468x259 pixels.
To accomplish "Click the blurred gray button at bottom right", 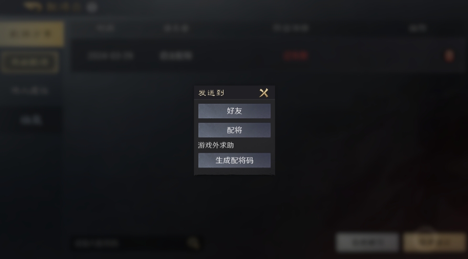I will pyautogui.click(x=367, y=242).
